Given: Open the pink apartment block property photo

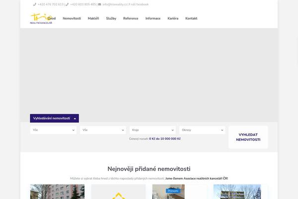Looking at the screenshot, I should [x=58, y=192].
